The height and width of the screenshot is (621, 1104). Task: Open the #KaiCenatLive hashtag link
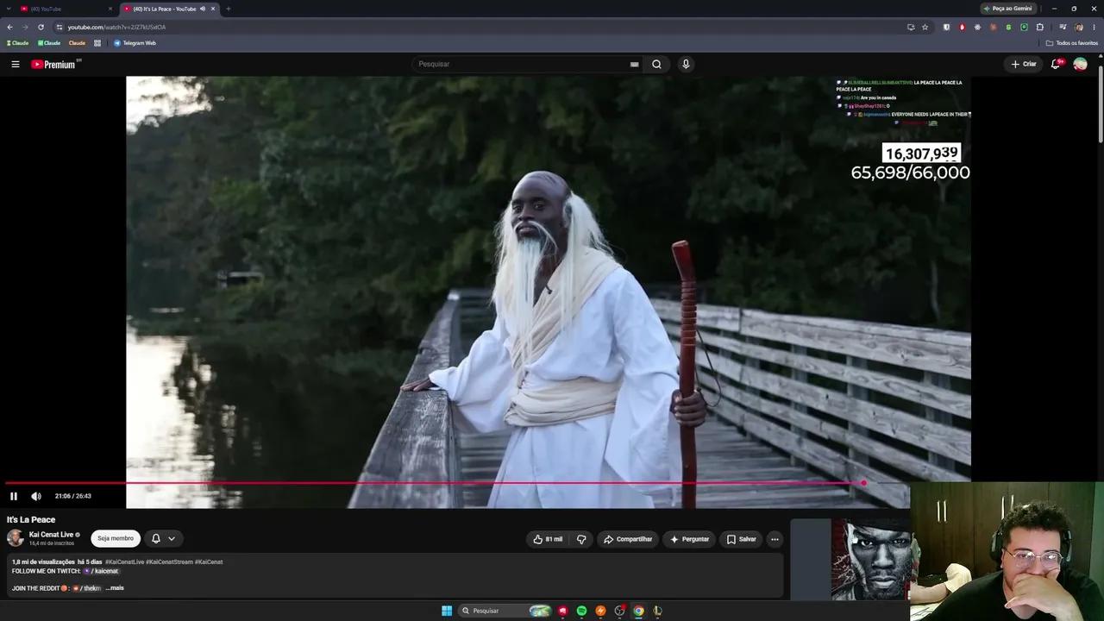tap(125, 561)
